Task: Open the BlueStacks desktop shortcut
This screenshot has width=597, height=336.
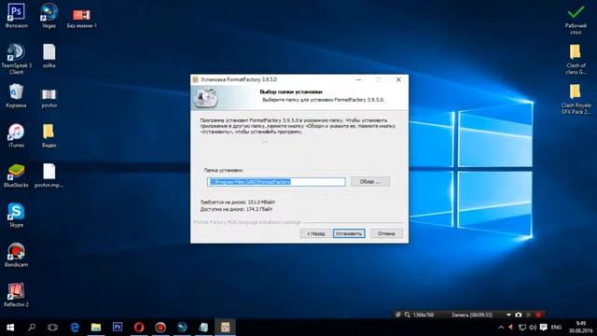Action: (x=16, y=175)
